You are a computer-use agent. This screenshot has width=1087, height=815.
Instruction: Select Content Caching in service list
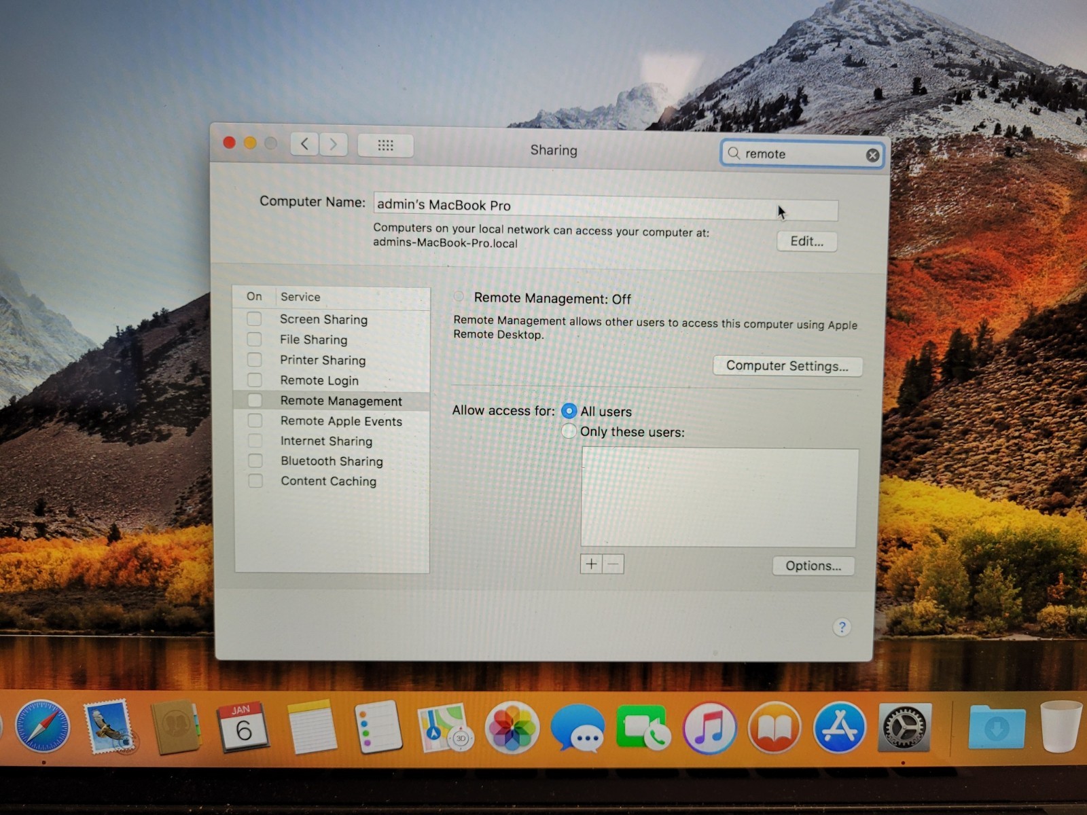point(332,481)
